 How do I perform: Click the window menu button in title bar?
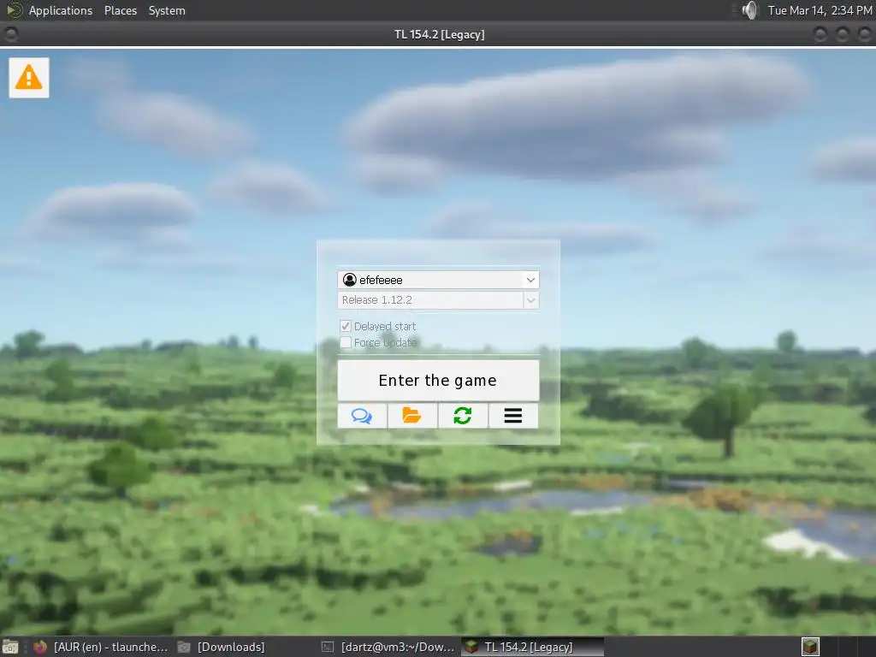click(x=10, y=34)
